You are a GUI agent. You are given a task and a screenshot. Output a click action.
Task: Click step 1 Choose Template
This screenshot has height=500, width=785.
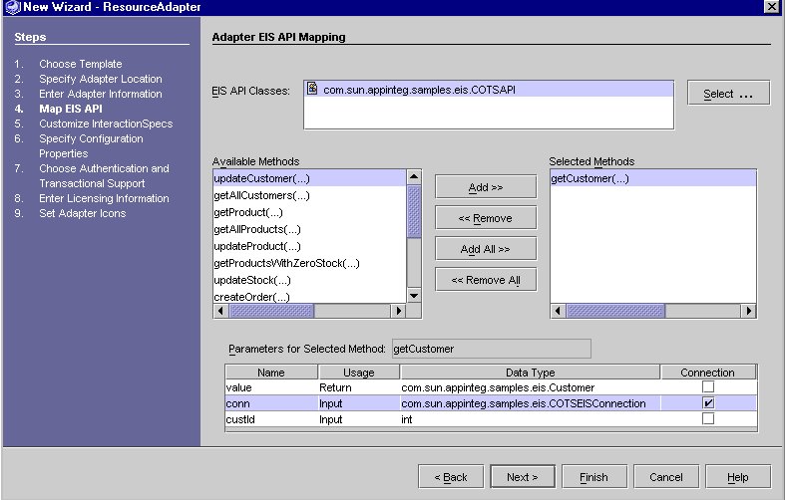click(81, 64)
